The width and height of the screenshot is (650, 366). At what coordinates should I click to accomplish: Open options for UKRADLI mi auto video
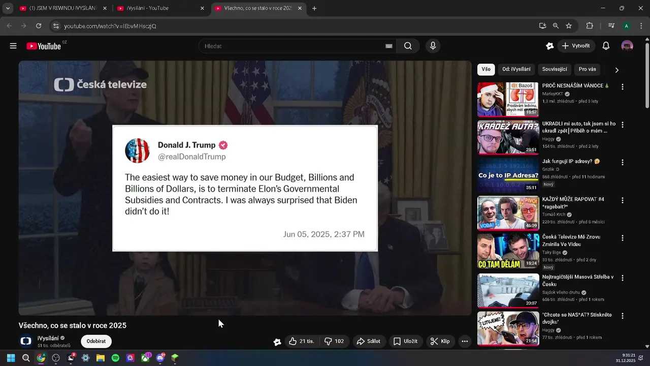pos(623,125)
